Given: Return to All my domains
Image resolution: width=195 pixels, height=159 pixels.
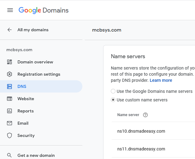Looking at the screenshot, I should pyautogui.click(x=33, y=30).
